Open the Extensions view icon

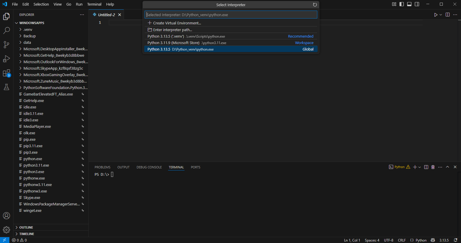point(6,73)
